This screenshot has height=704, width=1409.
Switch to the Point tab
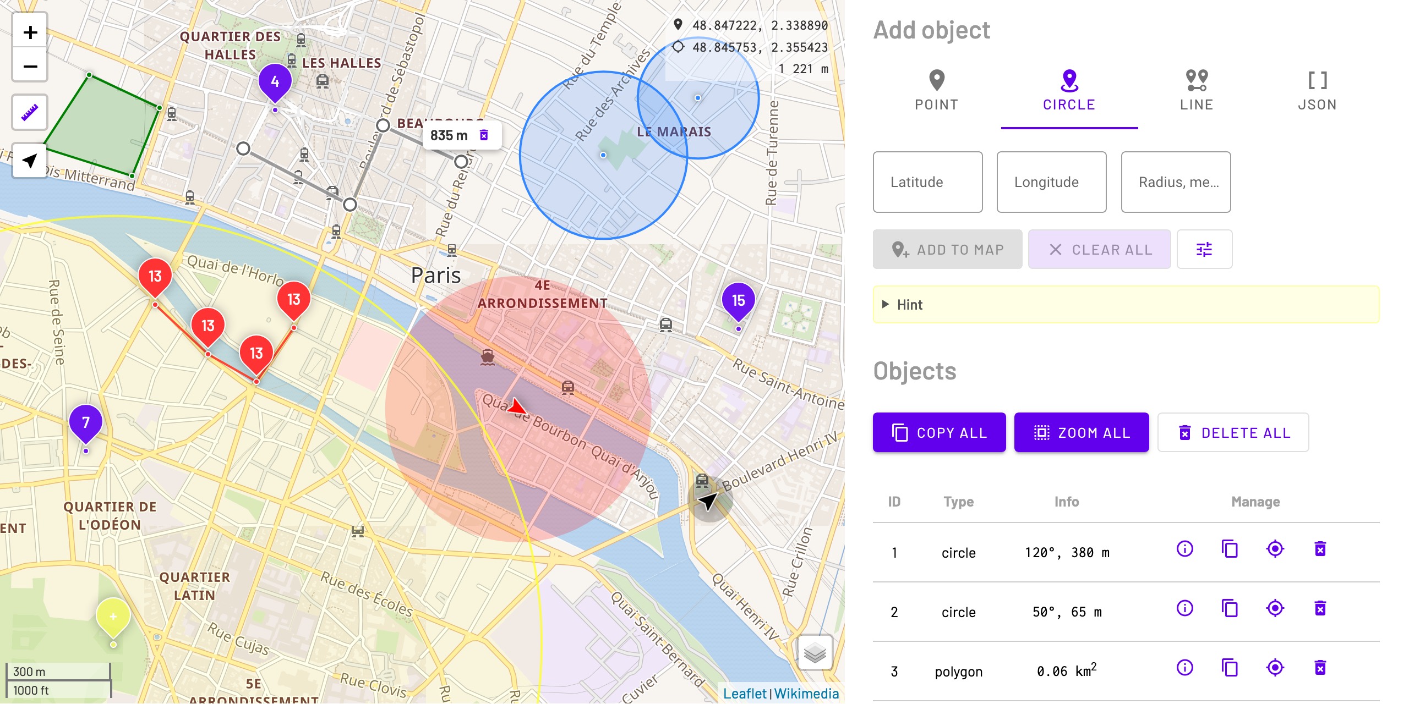pos(936,91)
